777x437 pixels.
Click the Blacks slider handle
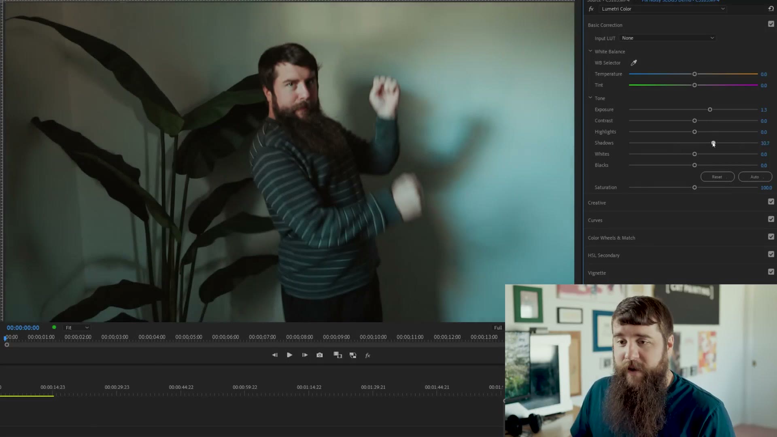(x=694, y=165)
